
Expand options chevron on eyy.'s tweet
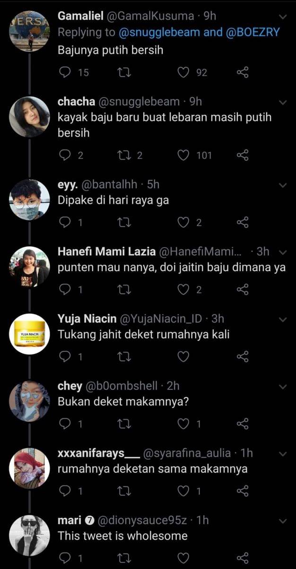coord(283,185)
